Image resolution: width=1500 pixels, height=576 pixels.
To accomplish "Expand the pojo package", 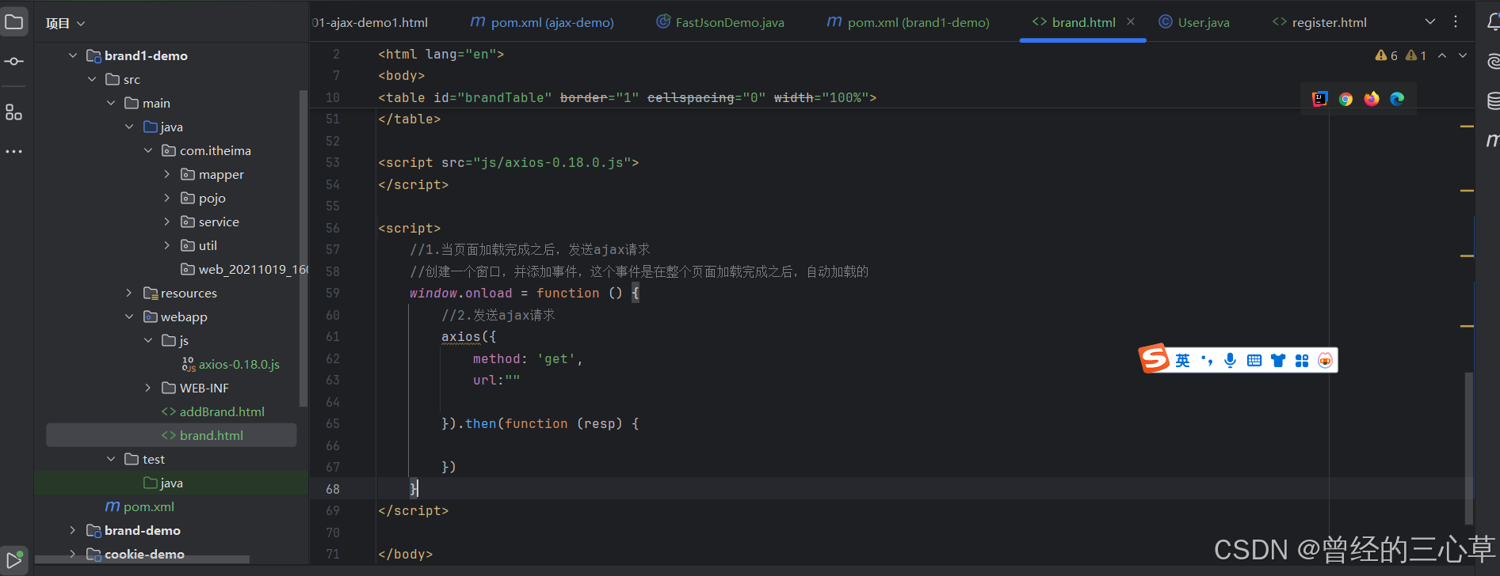I will click(166, 198).
